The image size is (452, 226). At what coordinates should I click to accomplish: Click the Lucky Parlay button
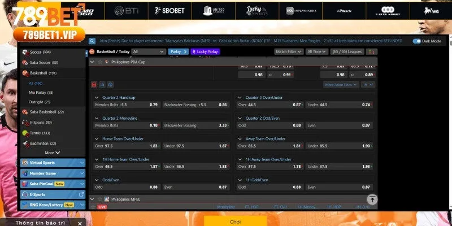205,51
